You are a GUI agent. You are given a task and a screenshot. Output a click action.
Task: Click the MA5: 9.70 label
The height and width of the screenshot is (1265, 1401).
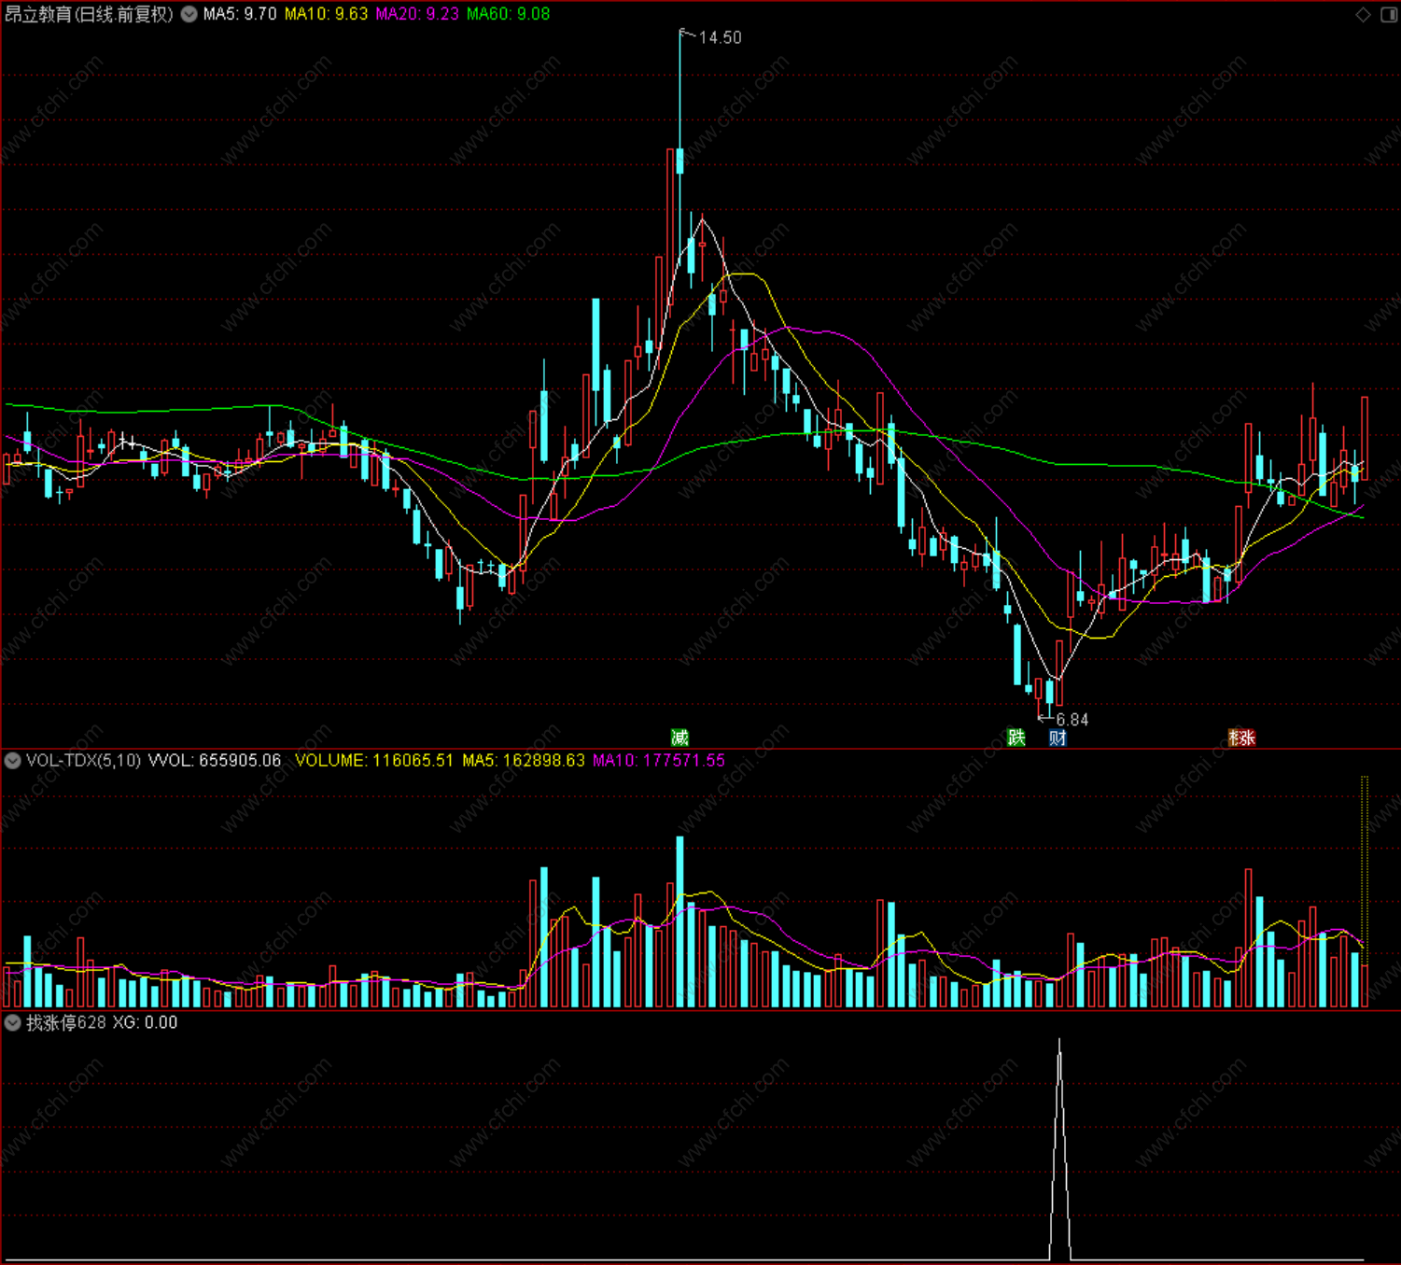pyautogui.click(x=240, y=14)
